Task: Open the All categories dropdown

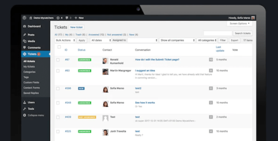Action: point(207,40)
